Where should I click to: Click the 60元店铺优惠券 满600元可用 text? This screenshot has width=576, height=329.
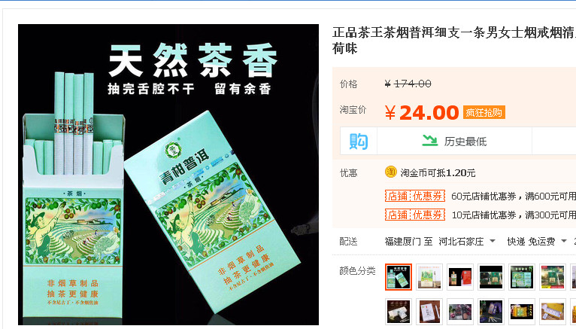point(514,196)
